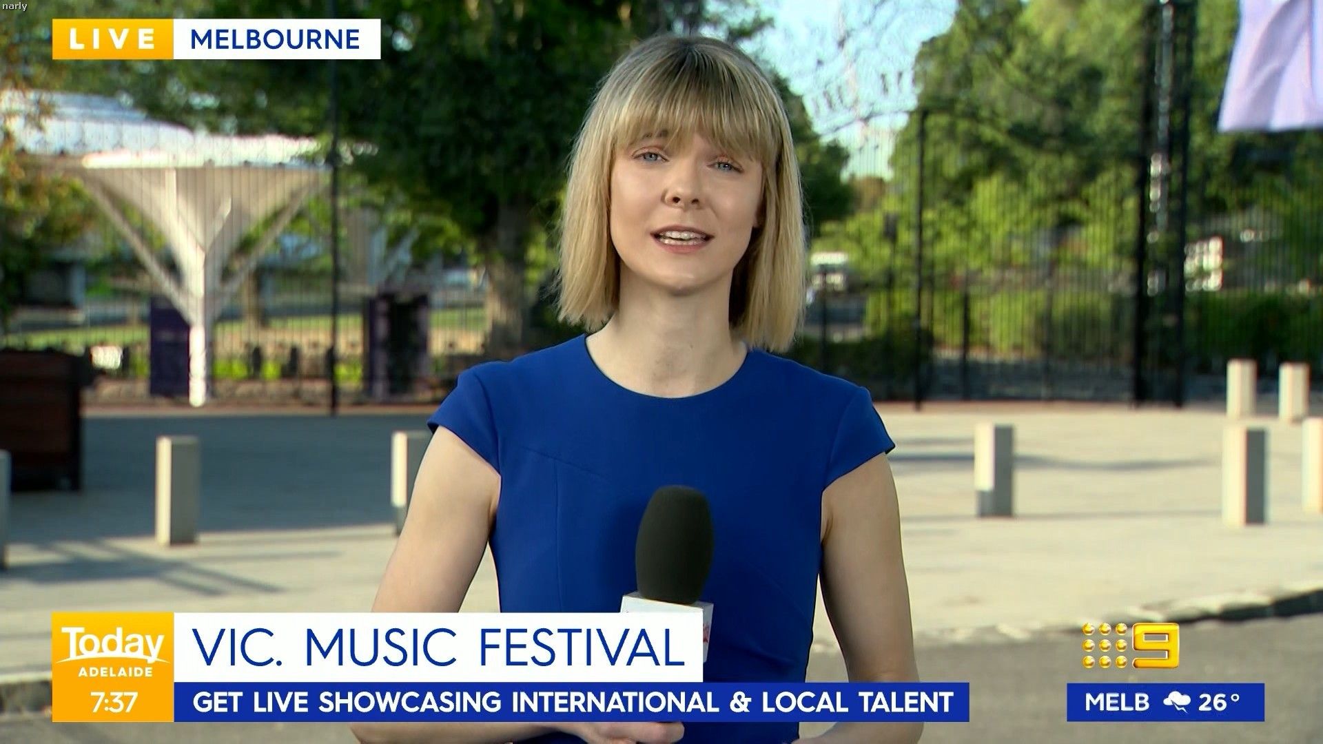Click the 26° temperature reading
The image size is (1323, 744).
tap(1219, 703)
